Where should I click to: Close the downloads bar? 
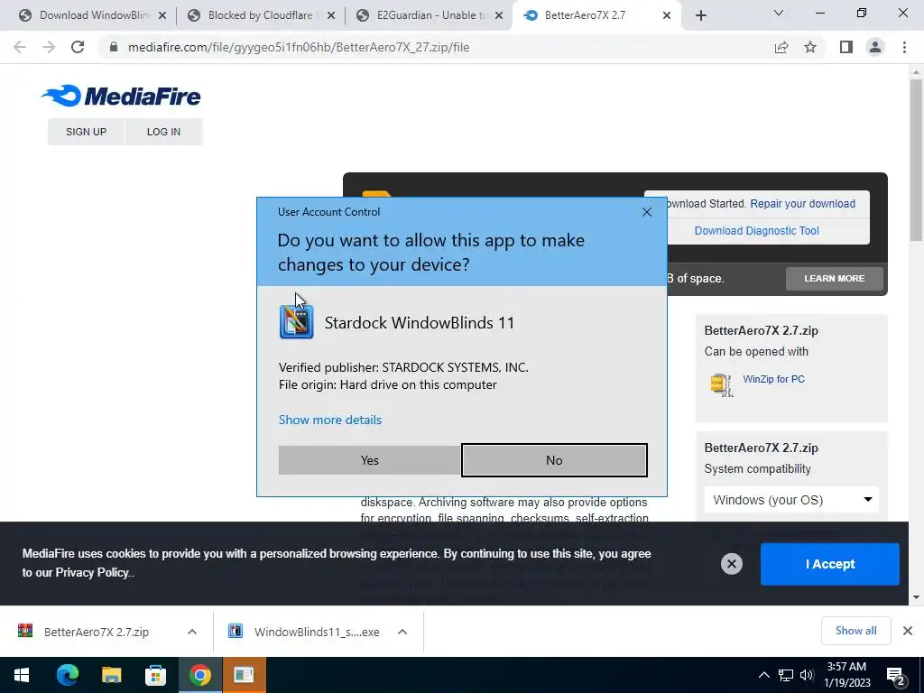908,631
